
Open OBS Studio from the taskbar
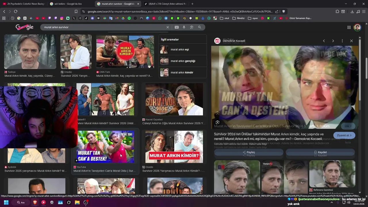point(86,202)
